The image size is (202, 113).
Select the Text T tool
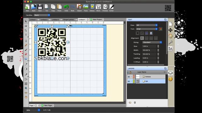(26, 35)
